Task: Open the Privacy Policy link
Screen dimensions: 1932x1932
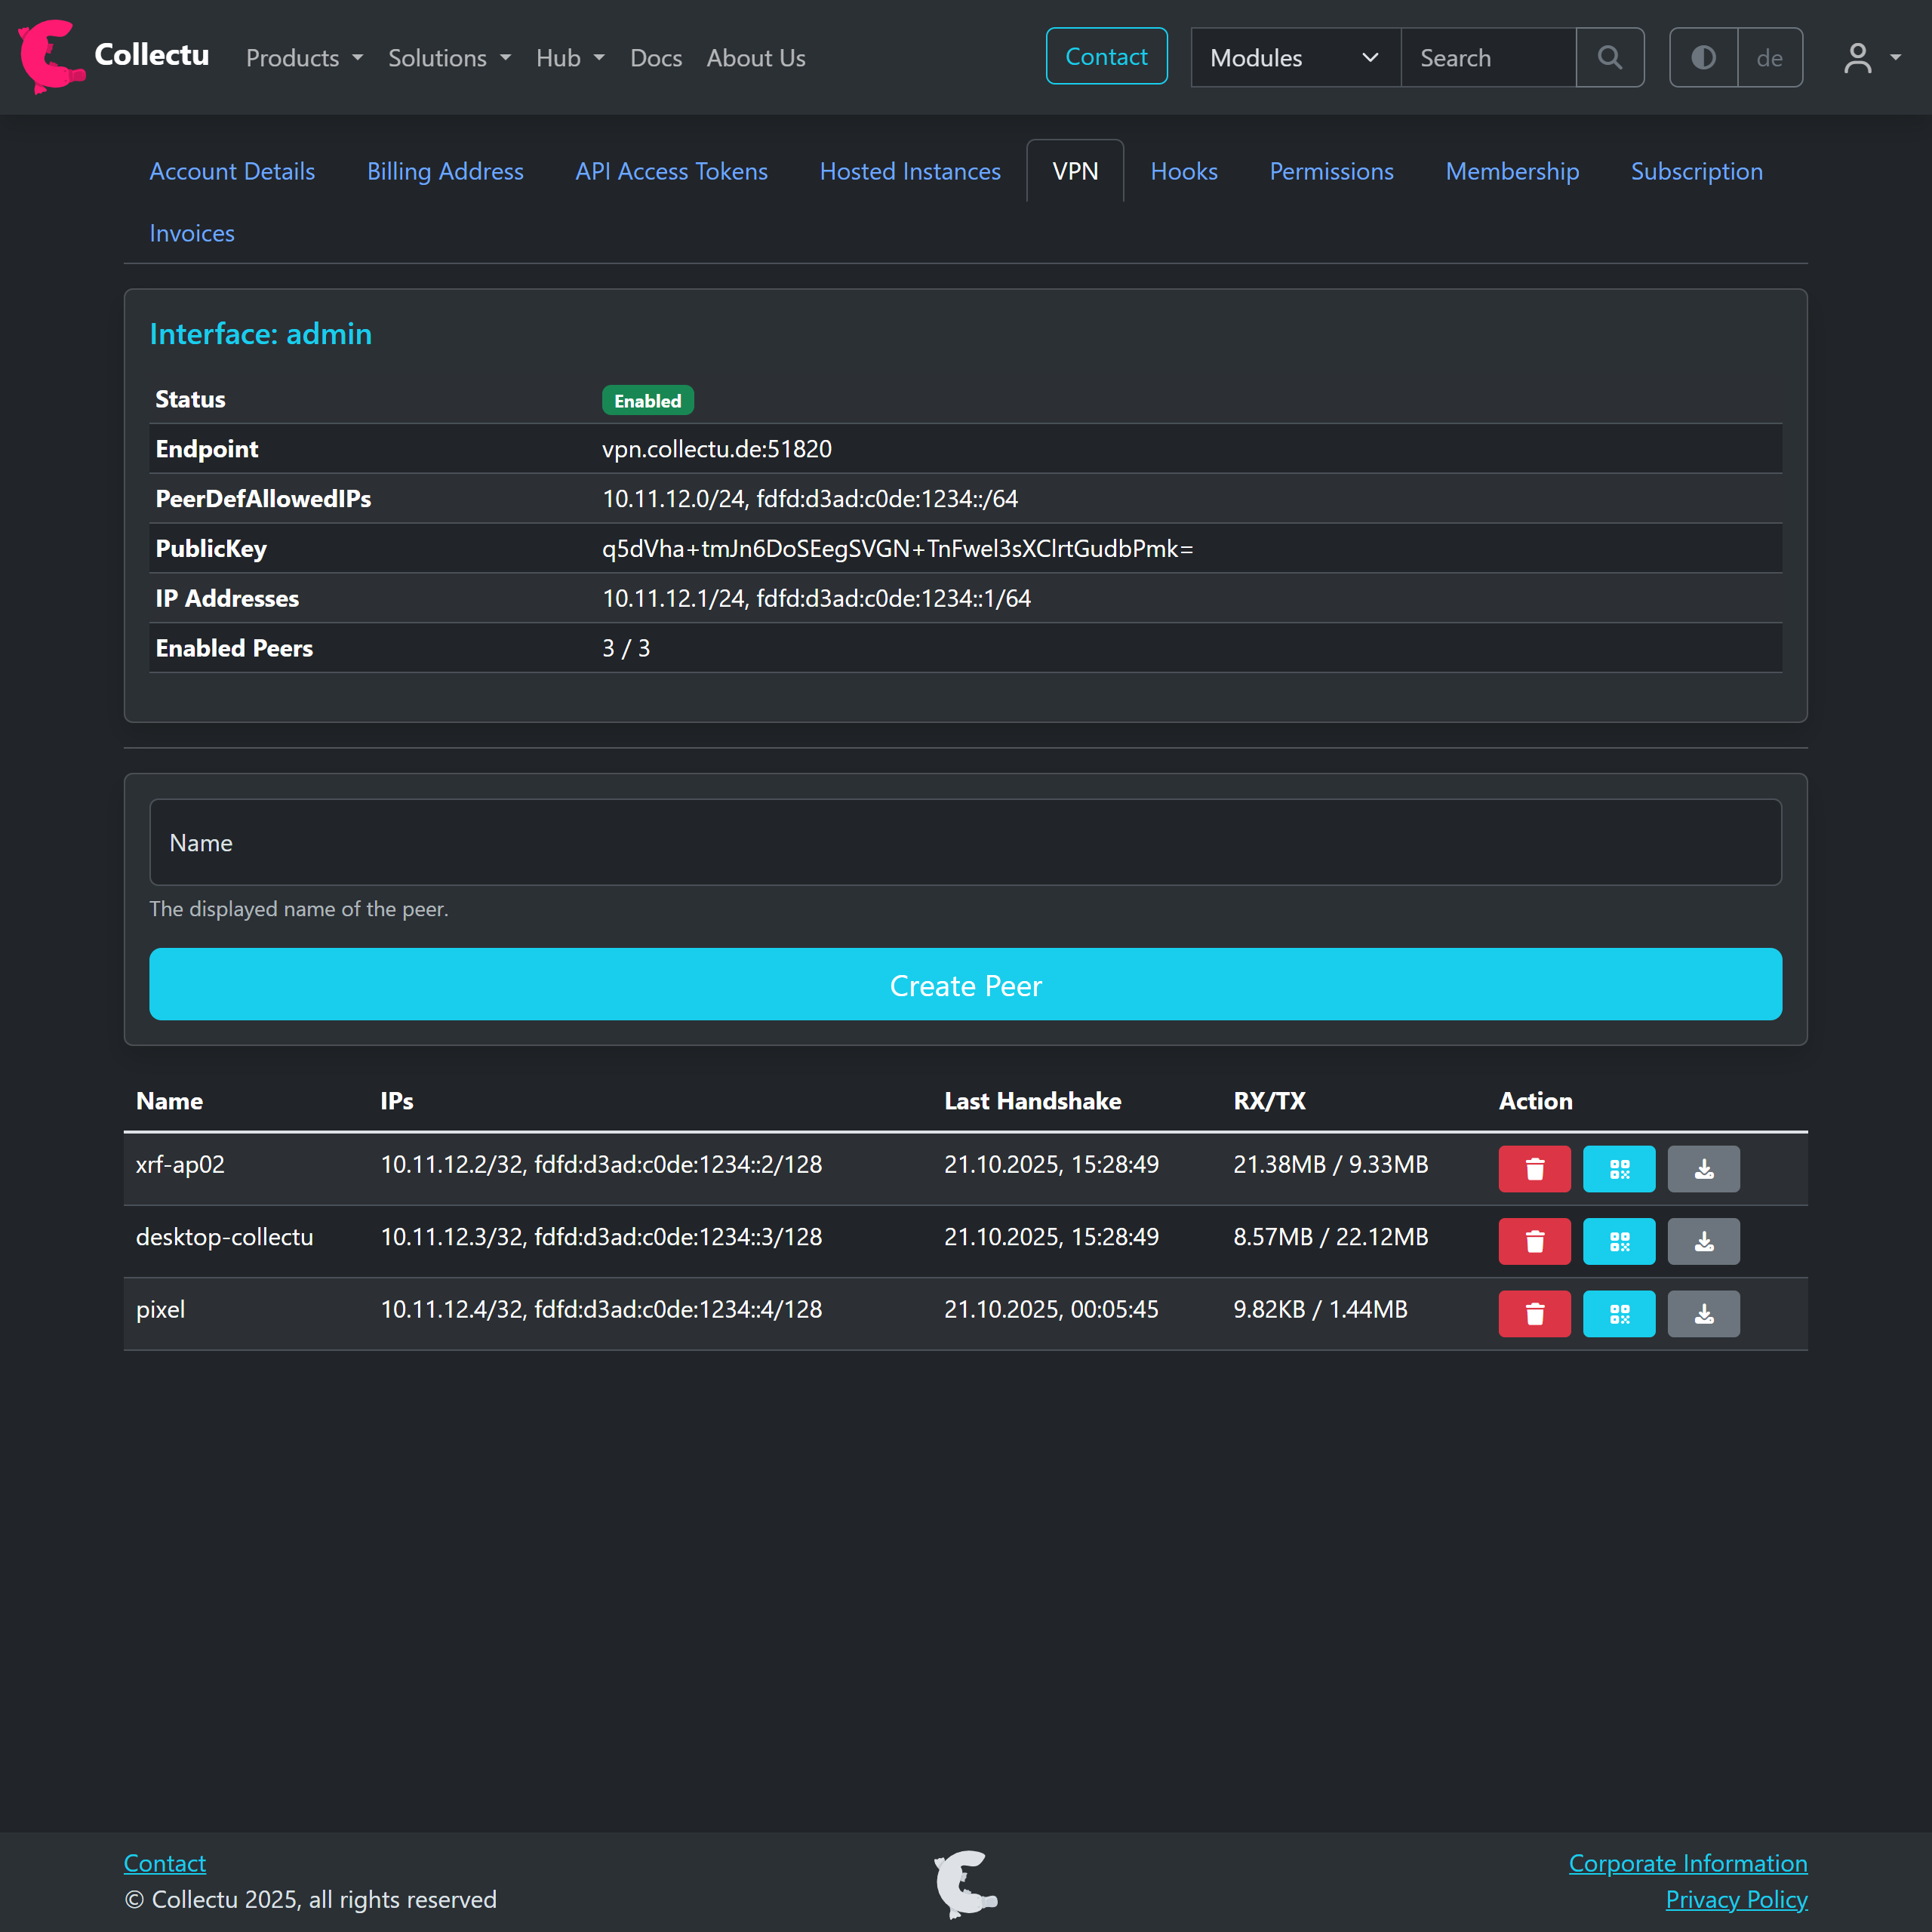Action: [x=1735, y=1899]
